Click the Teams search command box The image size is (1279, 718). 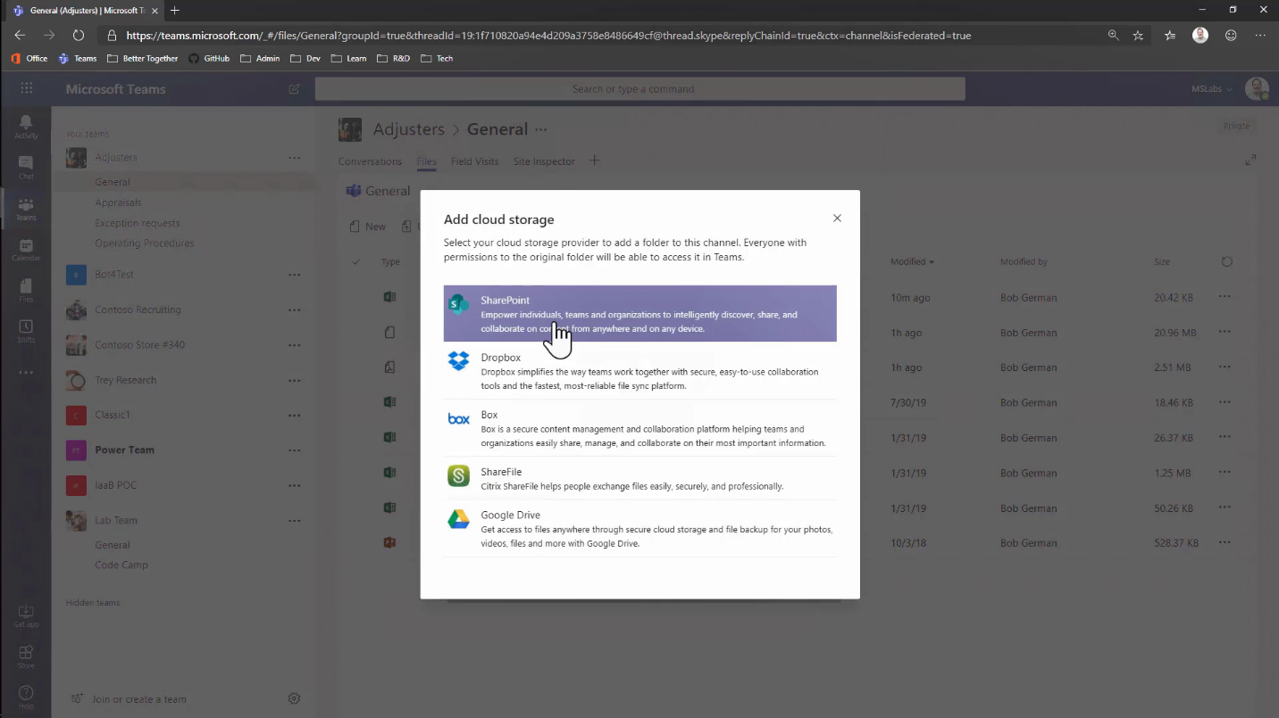(x=639, y=88)
